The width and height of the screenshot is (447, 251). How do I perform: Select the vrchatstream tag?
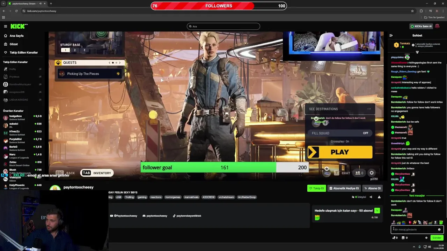(x=226, y=197)
